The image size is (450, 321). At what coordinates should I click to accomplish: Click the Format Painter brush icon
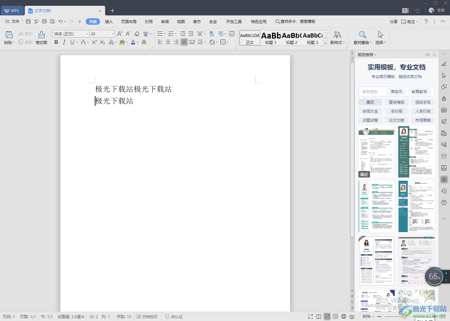pyautogui.click(x=41, y=35)
